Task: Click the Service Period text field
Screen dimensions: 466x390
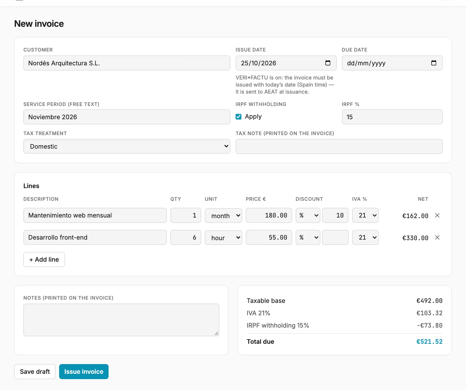Action: pos(127,117)
